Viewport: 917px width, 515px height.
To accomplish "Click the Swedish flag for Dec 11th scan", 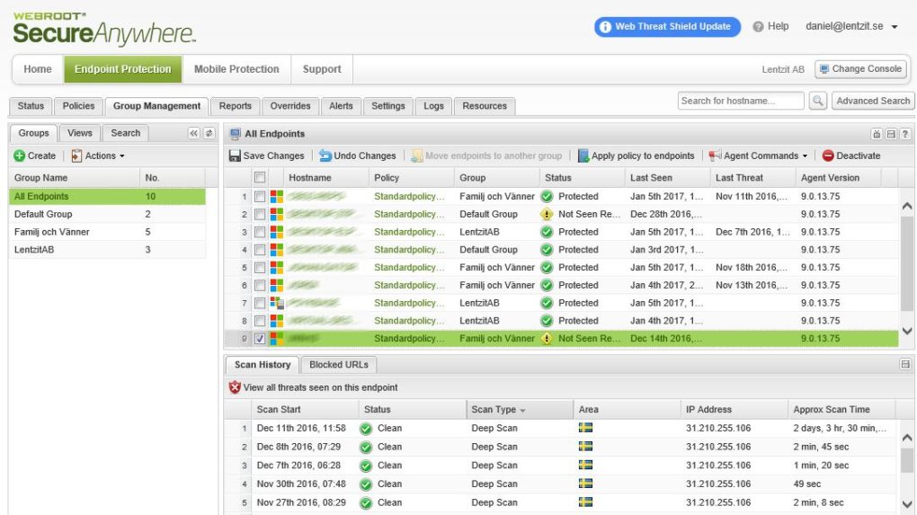I will [x=585, y=428].
